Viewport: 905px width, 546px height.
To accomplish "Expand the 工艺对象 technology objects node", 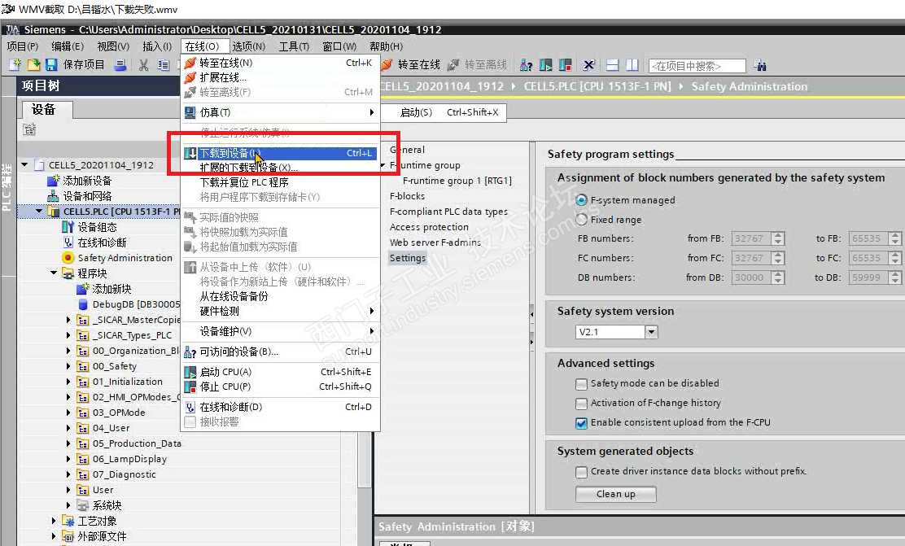I will click(54, 521).
